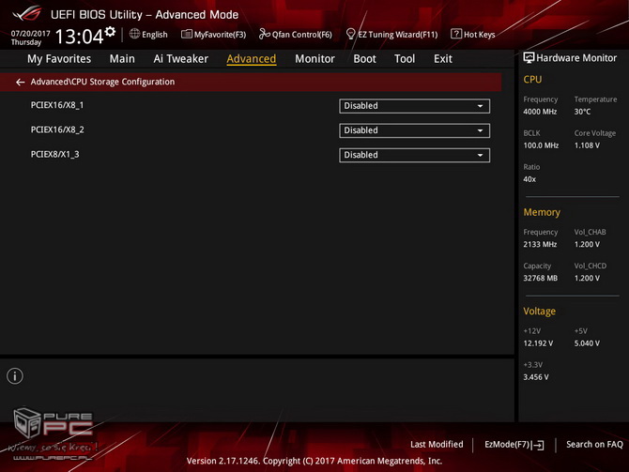Switch to EzMode(F7)
This screenshot has width=629, height=472.
[507, 445]
